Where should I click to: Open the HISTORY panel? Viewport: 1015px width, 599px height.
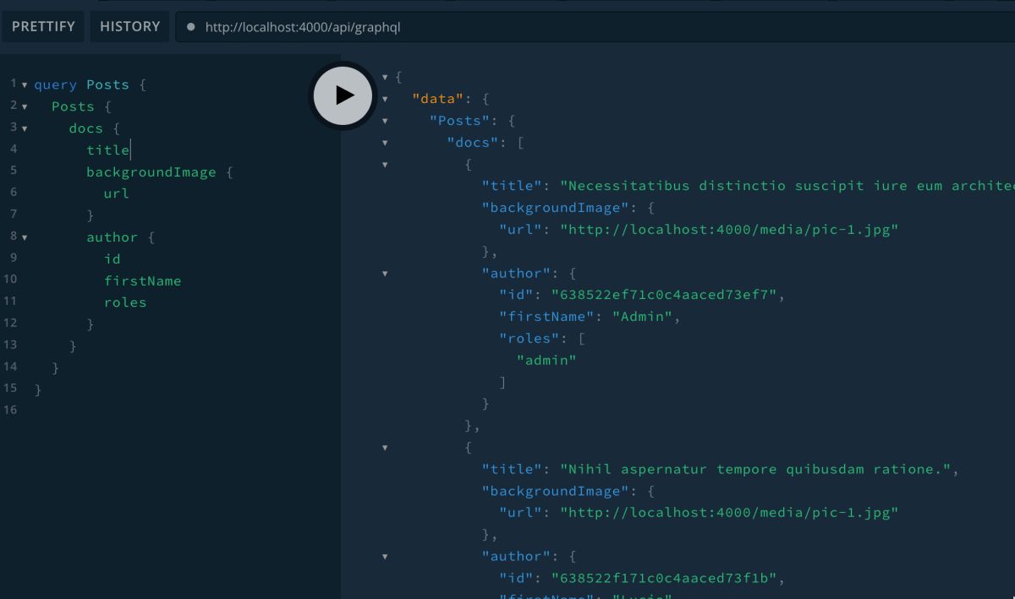point(129,26)
